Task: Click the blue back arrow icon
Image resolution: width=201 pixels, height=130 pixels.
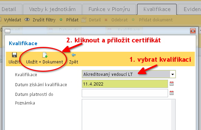Action: pos(74,55)
